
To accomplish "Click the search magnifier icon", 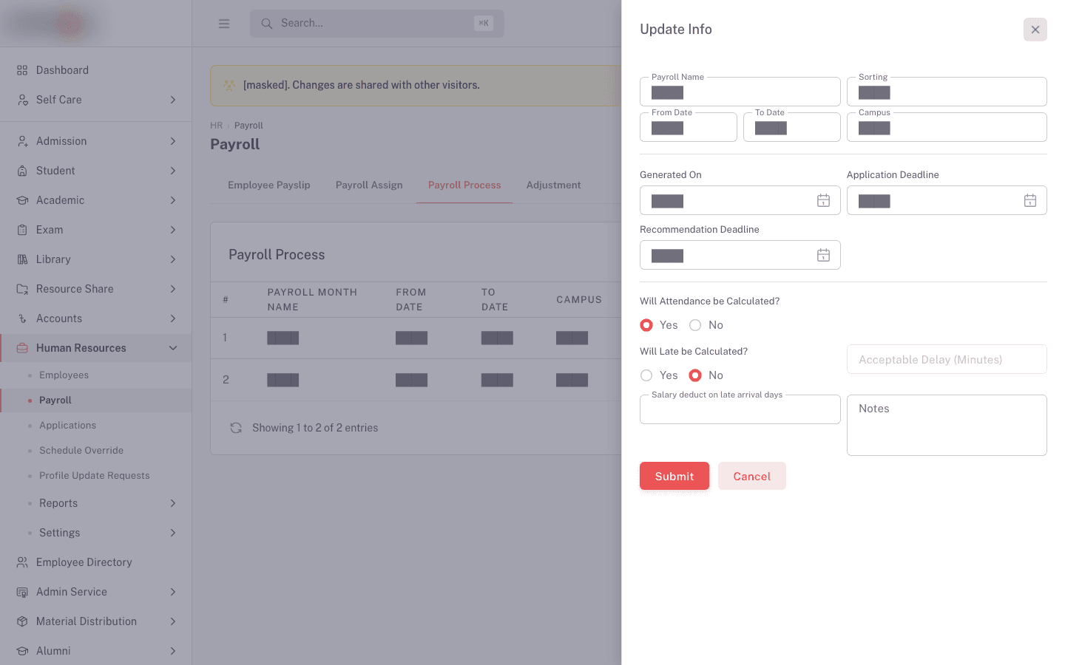I will click(267, 24).
